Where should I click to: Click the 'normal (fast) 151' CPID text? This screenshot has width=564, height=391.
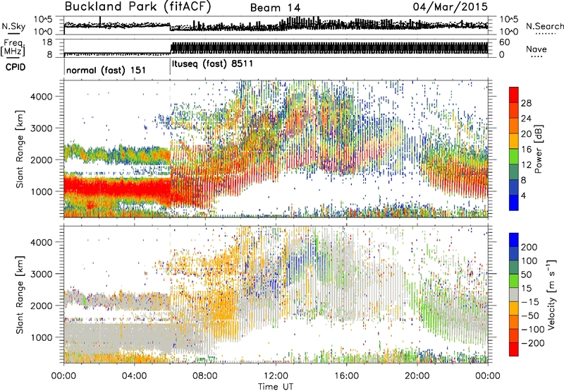106,70
